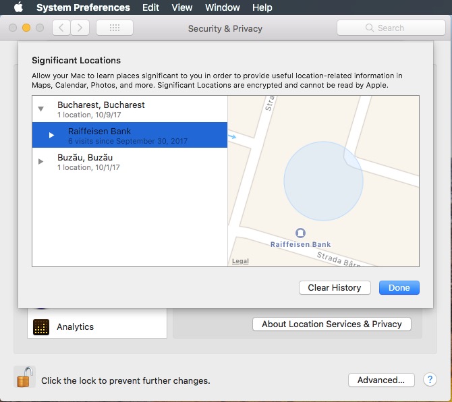Open the Legal link on the map

(240, 261)
